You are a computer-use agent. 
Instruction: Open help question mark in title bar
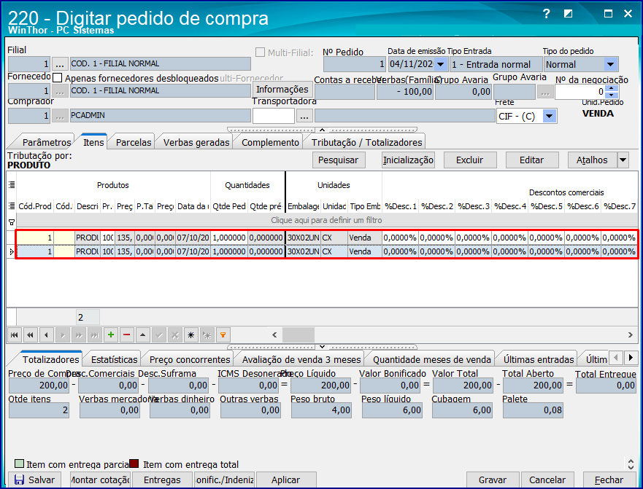(x=546, y=14)
